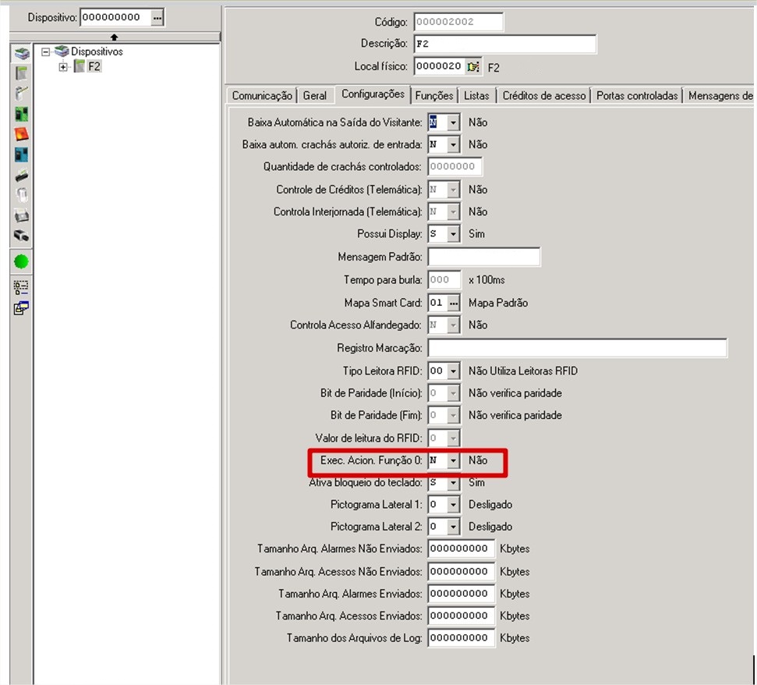Click the printer icon in sidebar

coord(21,215)
